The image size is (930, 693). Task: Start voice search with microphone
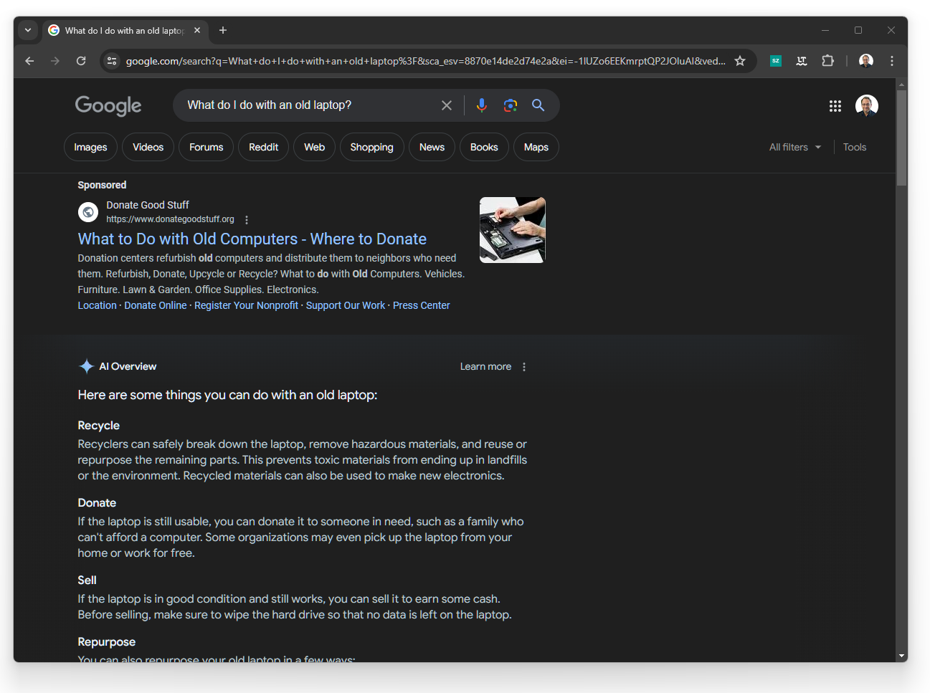pos(482,105)
